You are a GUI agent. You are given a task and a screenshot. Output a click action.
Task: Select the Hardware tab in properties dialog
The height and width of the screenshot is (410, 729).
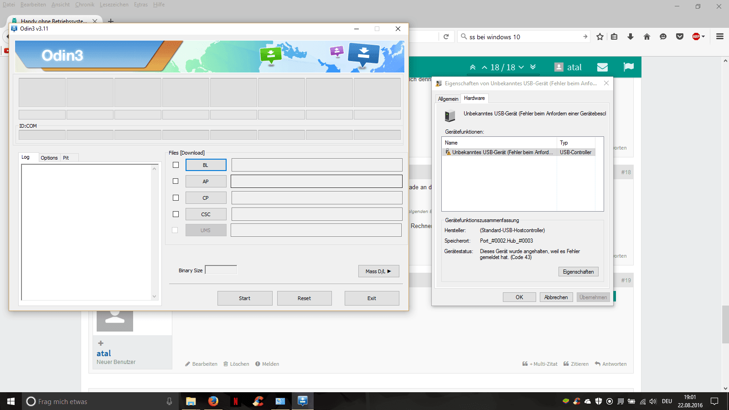pos(475,98)
